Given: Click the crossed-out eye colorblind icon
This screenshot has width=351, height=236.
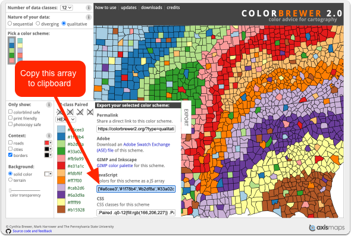Looking at the screenshot, I should (59, 112).
